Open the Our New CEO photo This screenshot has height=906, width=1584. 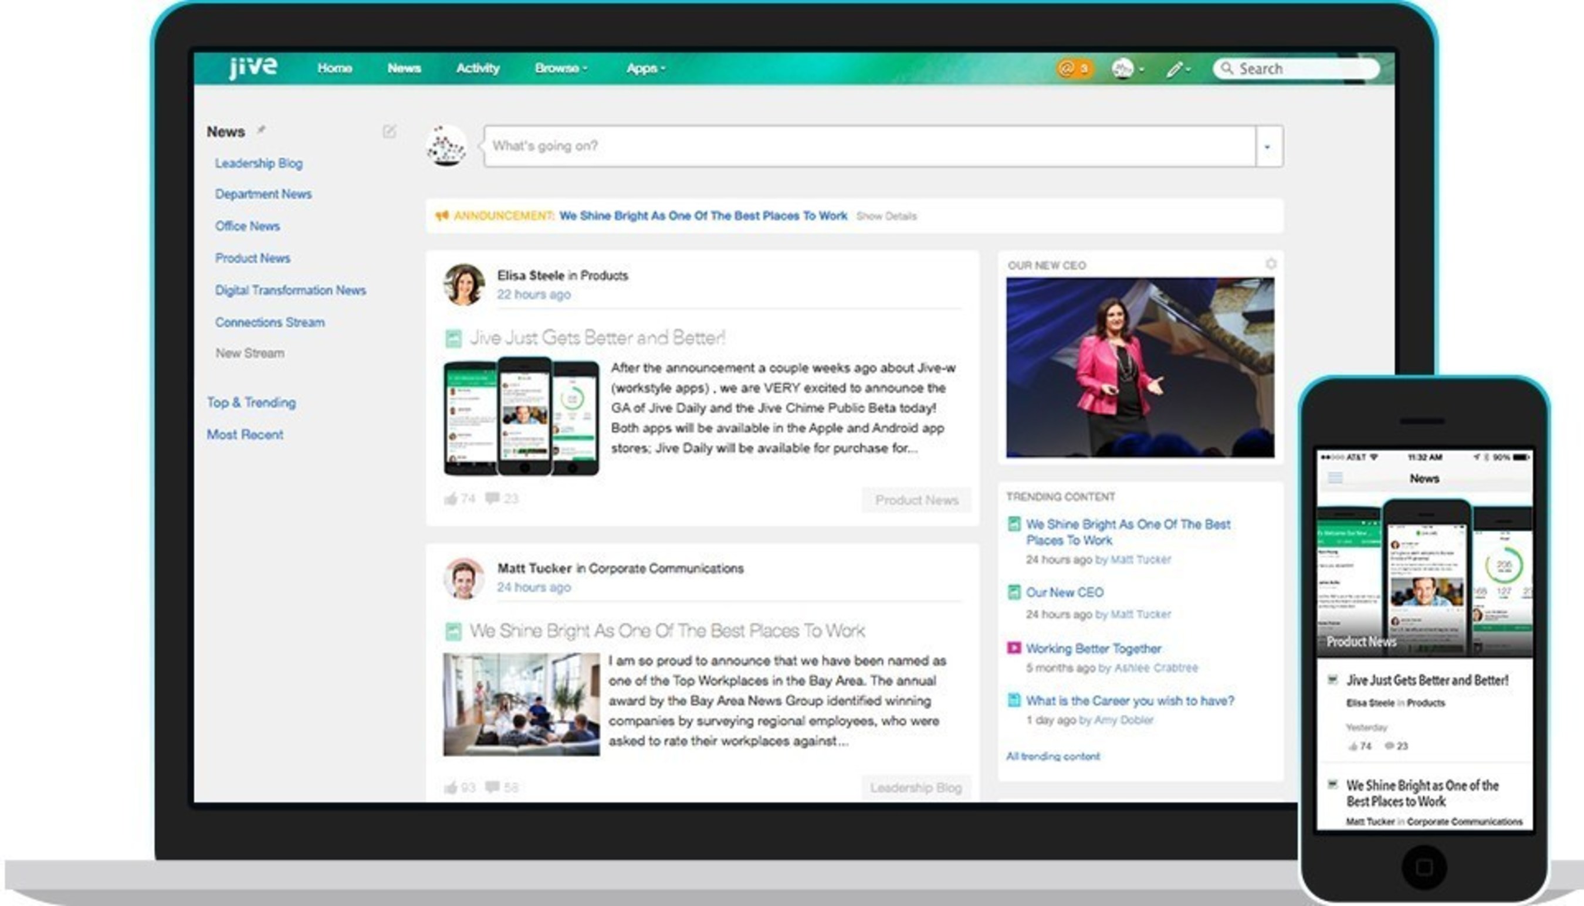coord(1140,367)
